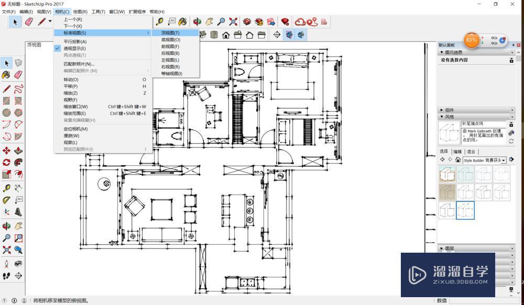Click the back arrow in styles browser

442,160
